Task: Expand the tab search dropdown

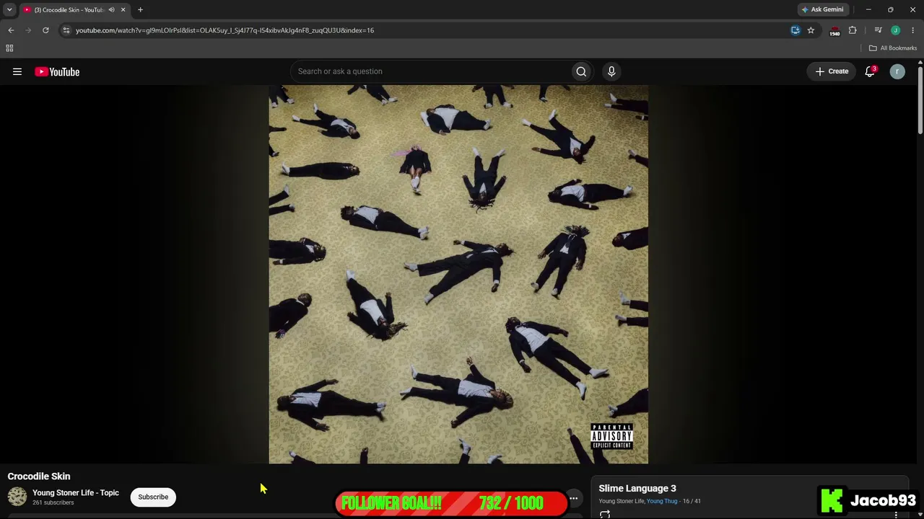Action: click(9, 9)
